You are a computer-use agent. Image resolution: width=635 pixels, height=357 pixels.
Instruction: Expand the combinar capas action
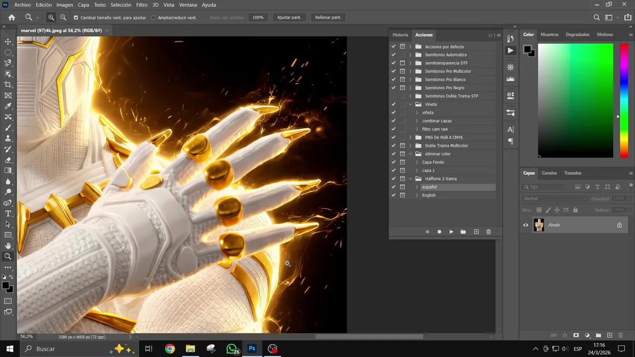coord(417,121)
